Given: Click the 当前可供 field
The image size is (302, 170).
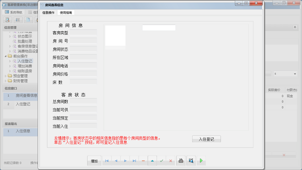Looking at the screenshot, I should [83, 109].
